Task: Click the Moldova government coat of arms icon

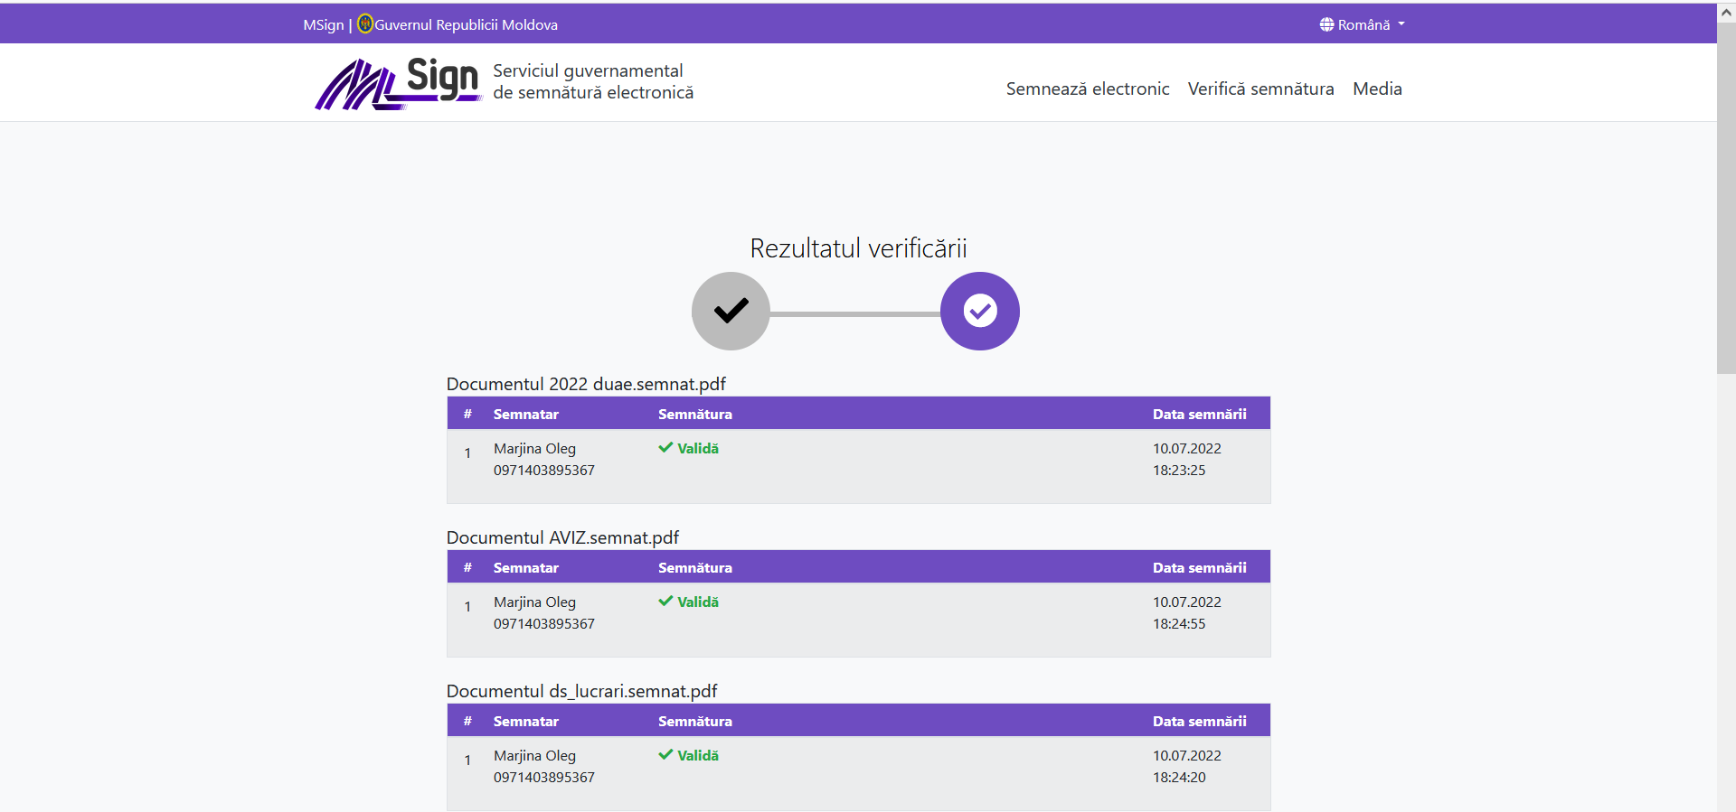Action: tap(364, 24)
